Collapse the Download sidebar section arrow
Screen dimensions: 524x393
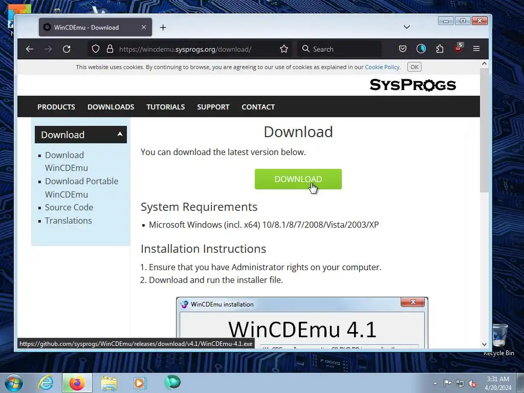[120, 135]
